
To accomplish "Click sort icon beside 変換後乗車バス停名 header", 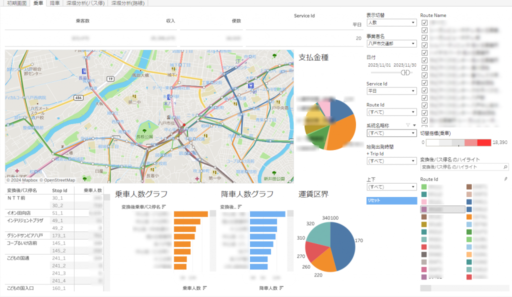I will [163, 206].
